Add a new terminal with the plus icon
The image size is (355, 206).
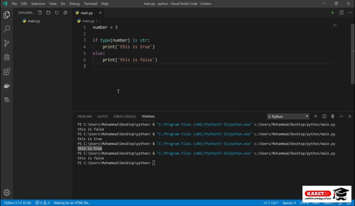tap(316, 116)
